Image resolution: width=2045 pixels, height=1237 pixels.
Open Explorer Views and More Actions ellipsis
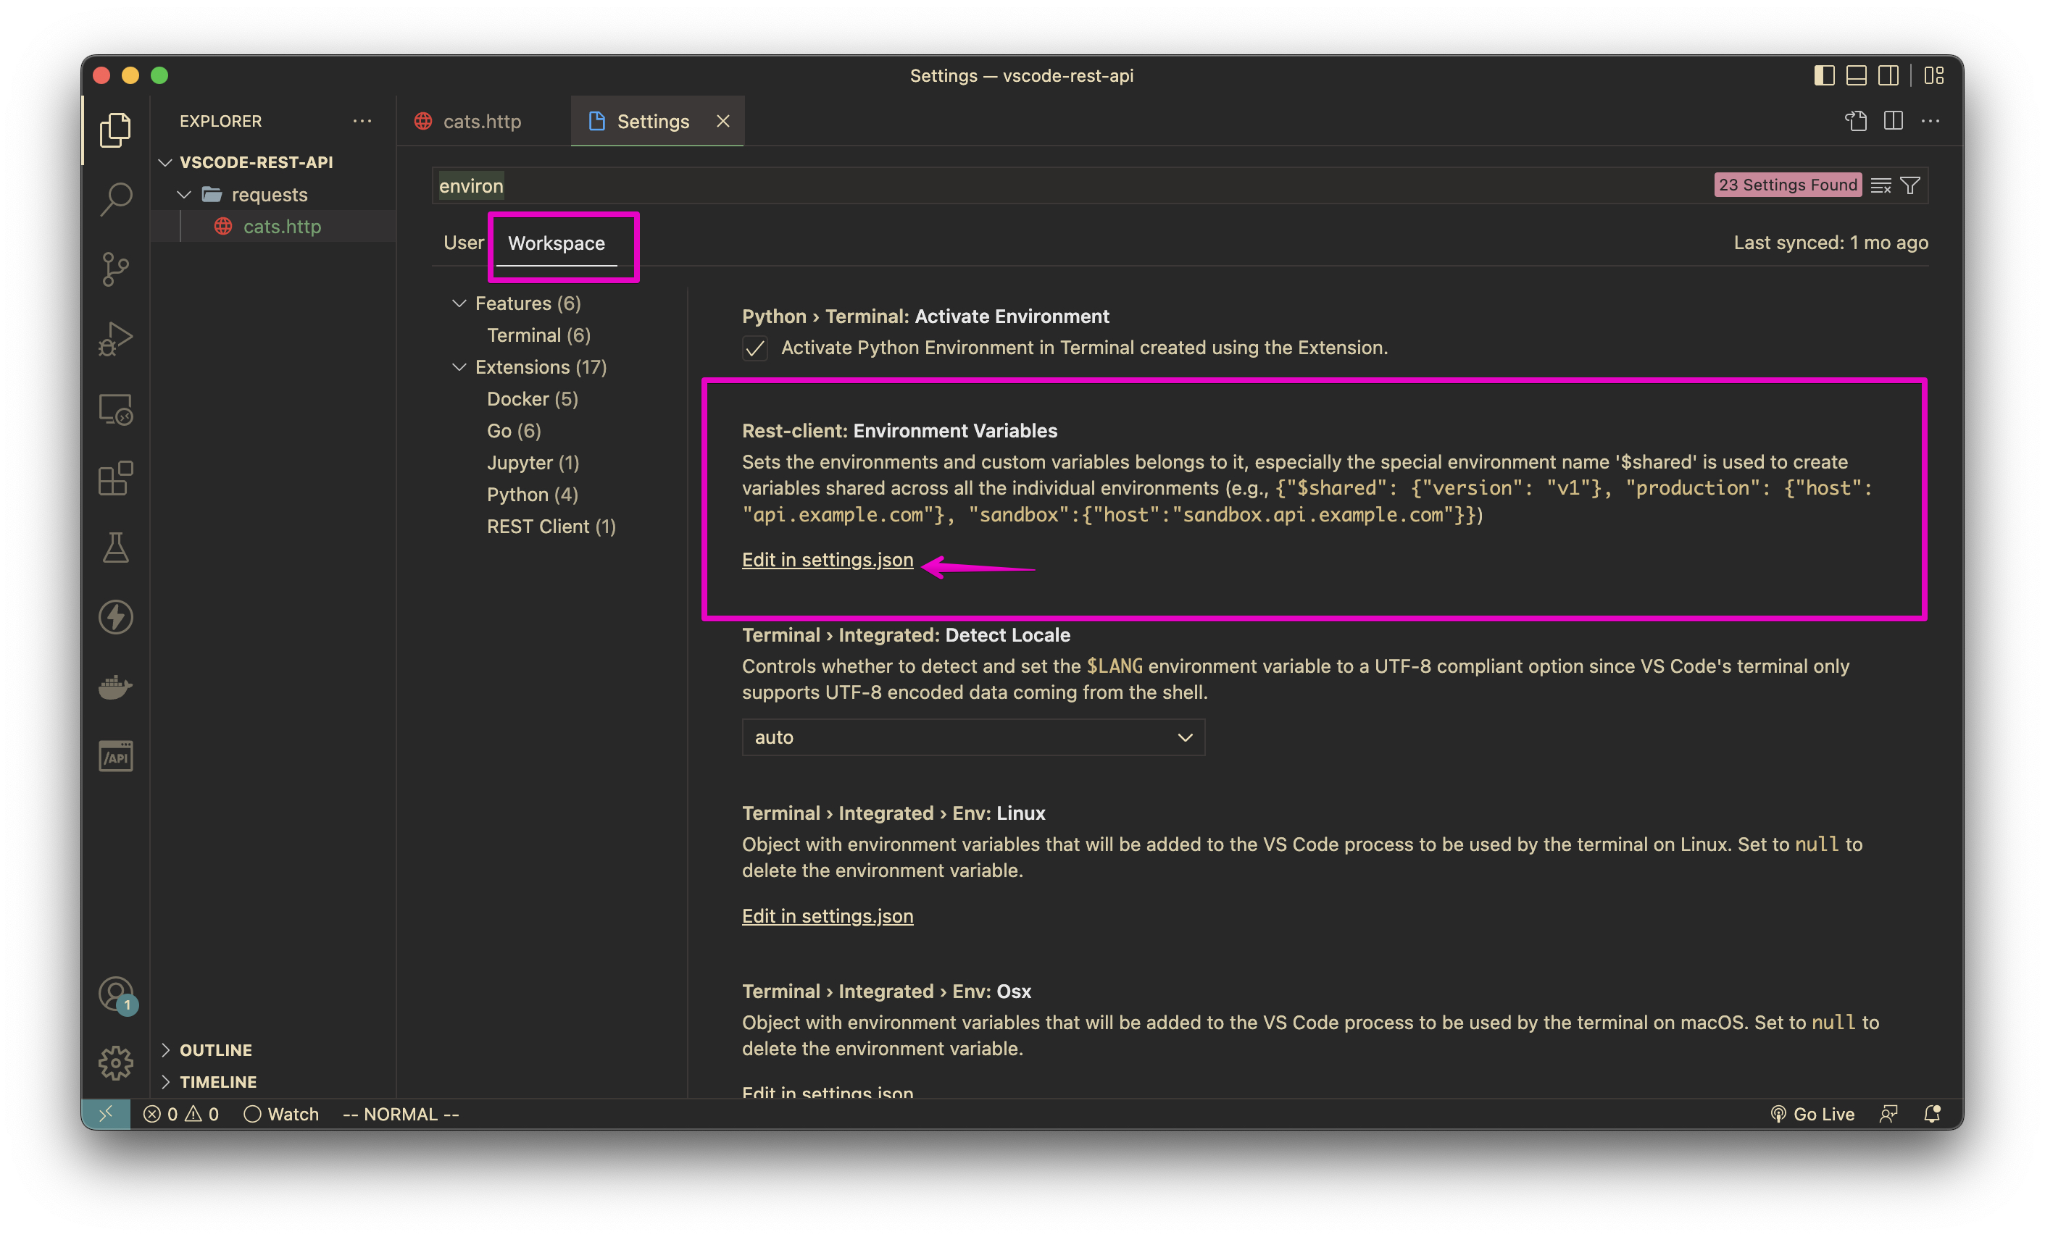click(x=362, y=121)
